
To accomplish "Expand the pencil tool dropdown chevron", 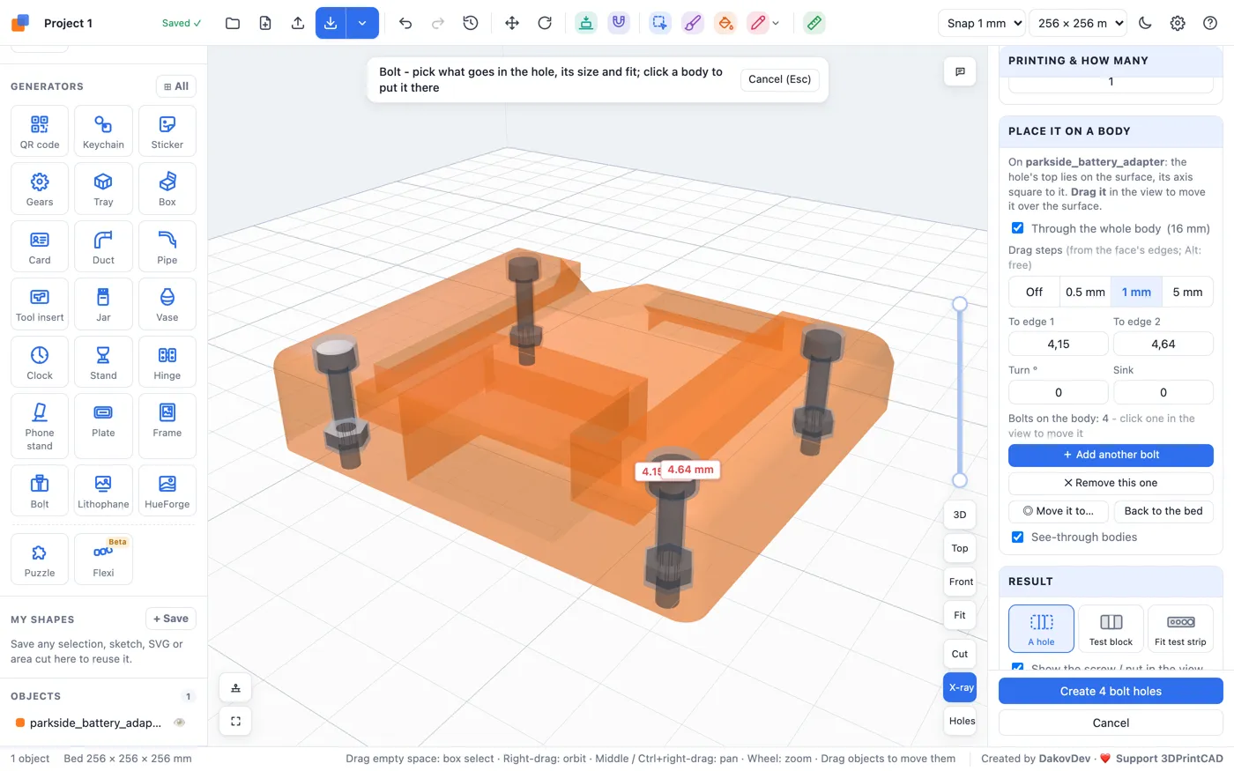I will tap(776, 24).
